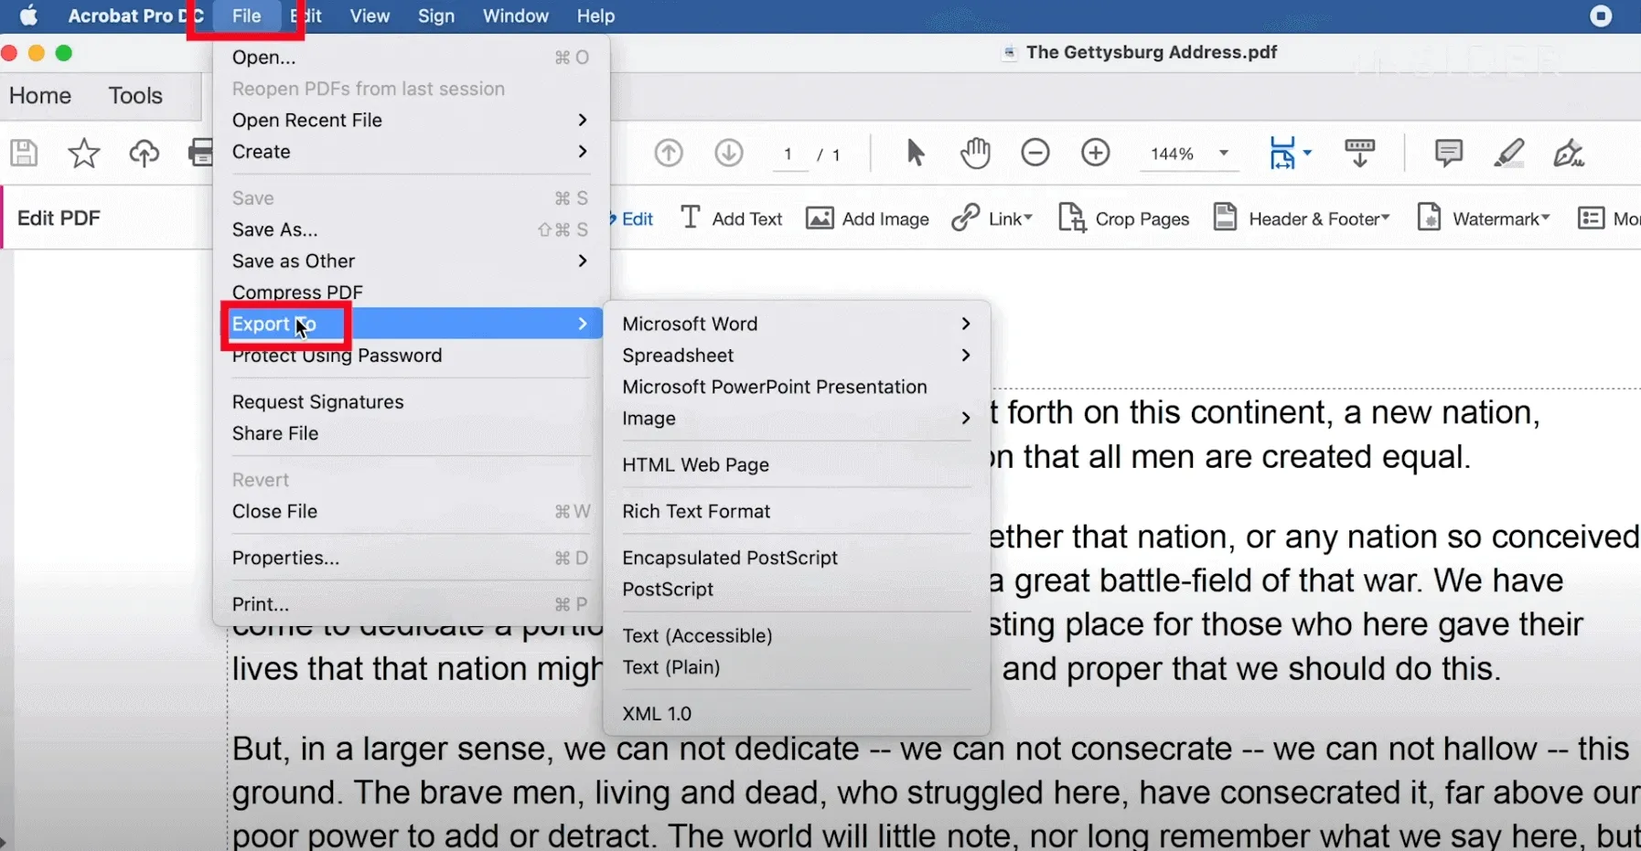Click screen recording icon in menu bar
Viewport: 1641px width, 851px height.
[x=1601, y=16]
